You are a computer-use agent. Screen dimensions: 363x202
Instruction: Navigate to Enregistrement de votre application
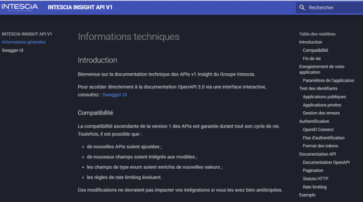322,69
